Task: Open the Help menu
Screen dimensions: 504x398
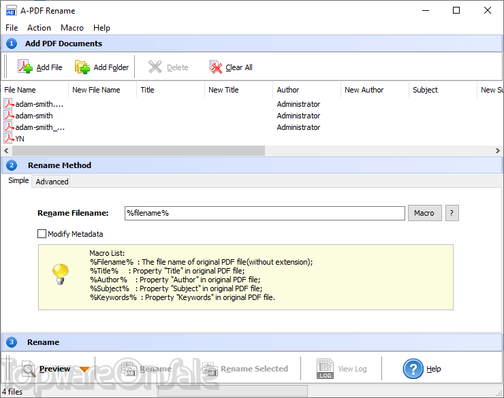Action: (101, 28)
